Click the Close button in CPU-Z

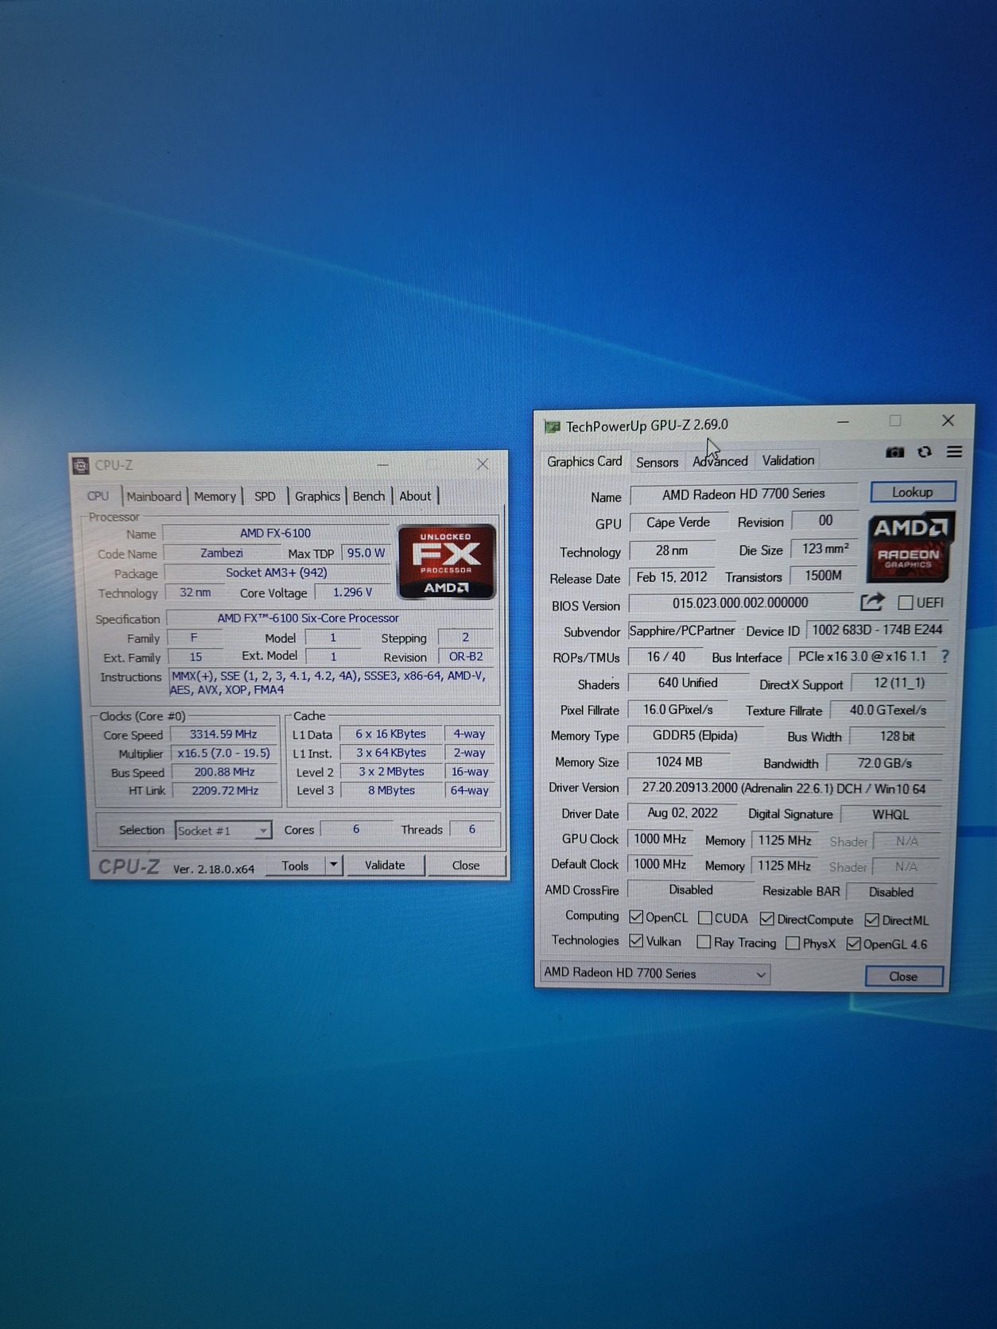pyautogui.click(x=466, y=865)
